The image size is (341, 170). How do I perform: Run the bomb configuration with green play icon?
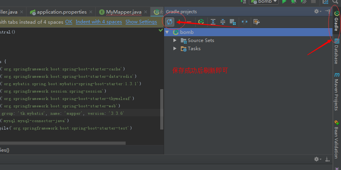284,2
